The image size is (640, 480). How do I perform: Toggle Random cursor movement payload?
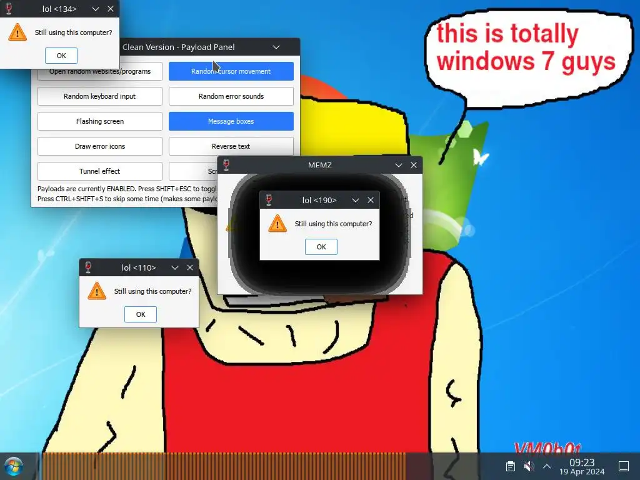pyautogui.click(x=231, y=71)
